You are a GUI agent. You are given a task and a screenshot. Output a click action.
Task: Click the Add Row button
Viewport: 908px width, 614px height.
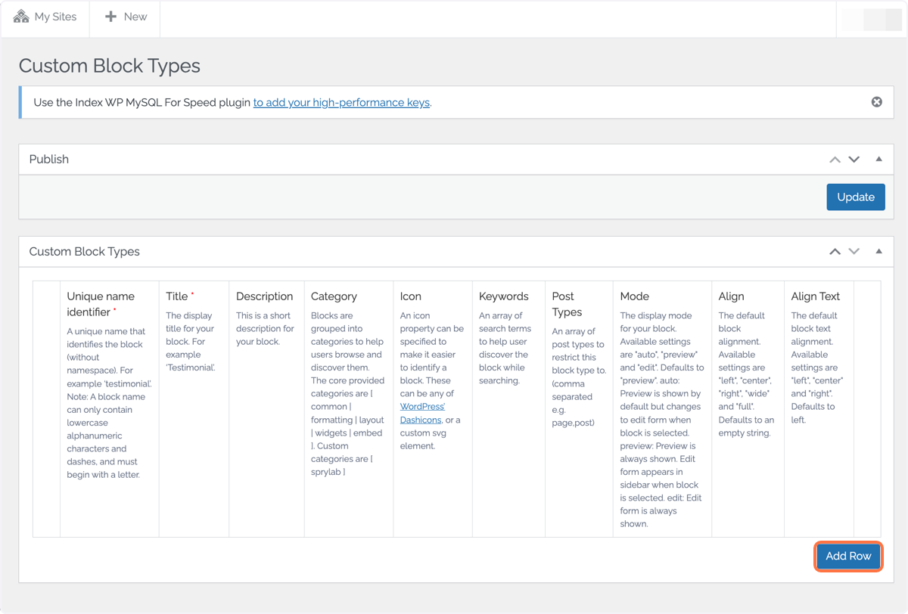click(x=848, y=556)
